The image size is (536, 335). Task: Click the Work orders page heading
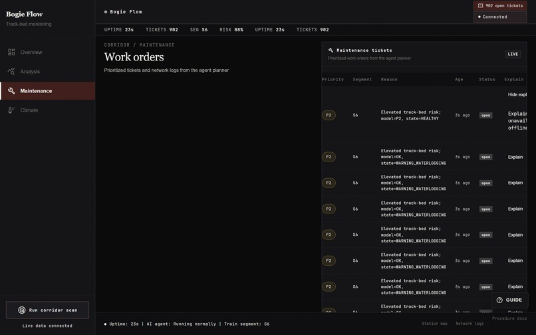tap(134, 56)
